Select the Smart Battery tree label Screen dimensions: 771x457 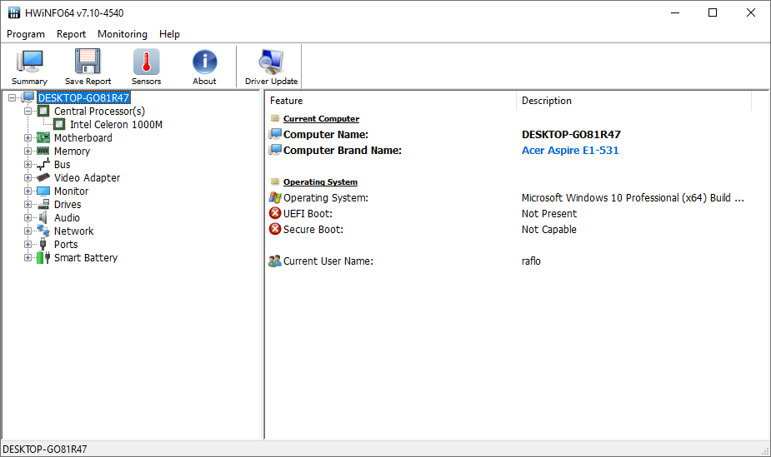point(86,258)
